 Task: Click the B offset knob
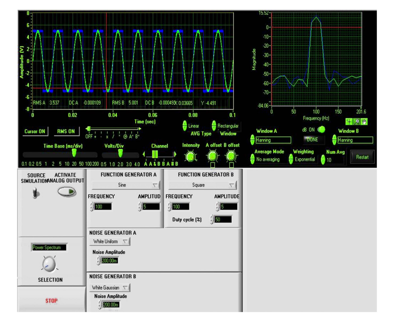coord(231,156)
